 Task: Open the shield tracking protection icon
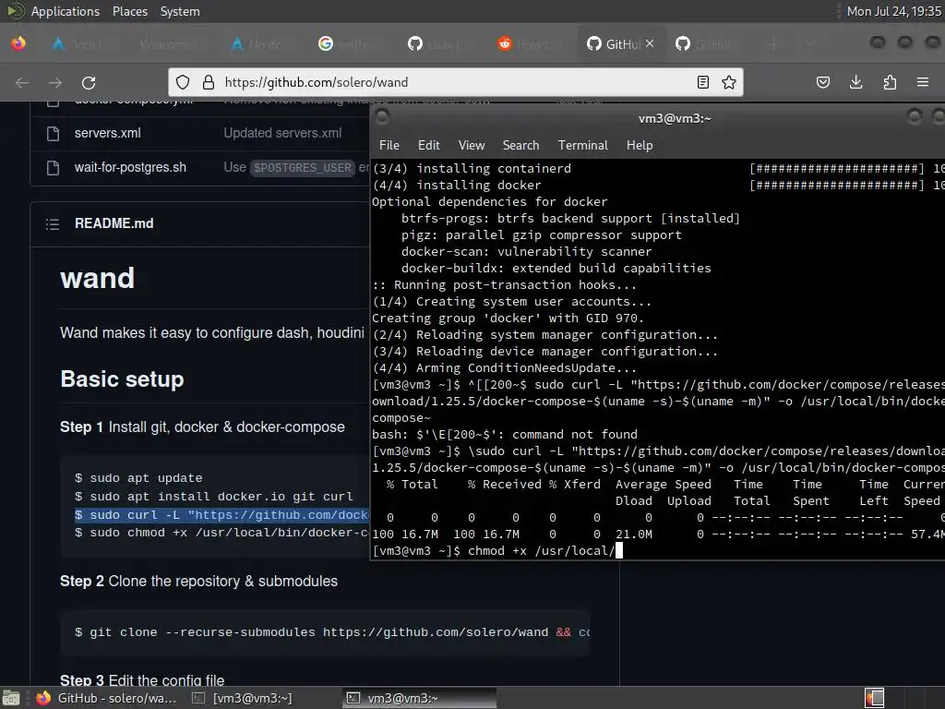click(183, 82)
